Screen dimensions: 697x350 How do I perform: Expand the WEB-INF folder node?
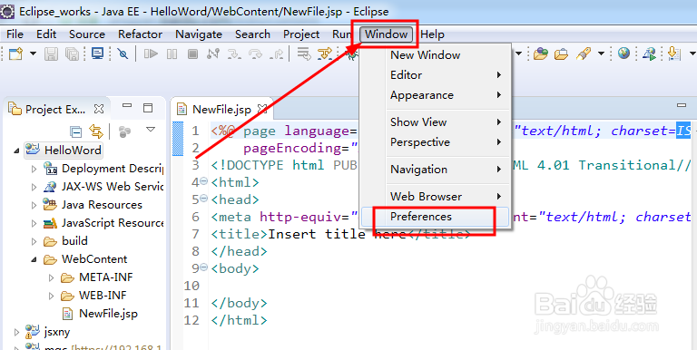(x=51, y=296)
